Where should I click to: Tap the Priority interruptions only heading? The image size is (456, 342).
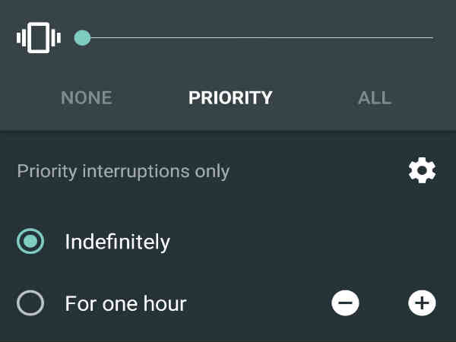(123, 171)
